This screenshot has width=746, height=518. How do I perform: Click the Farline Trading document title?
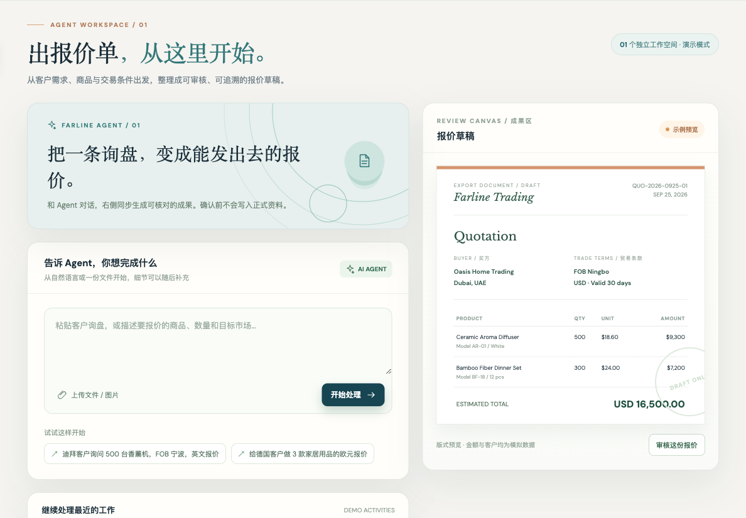click(494, 197)
